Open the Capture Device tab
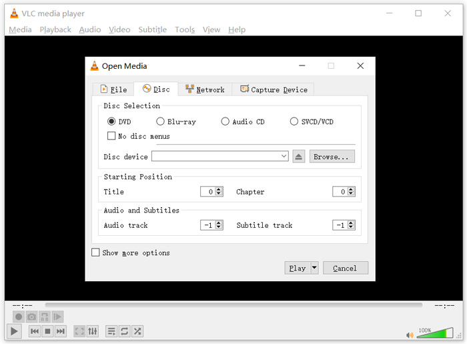467x344 pixels. coord(274,90)
